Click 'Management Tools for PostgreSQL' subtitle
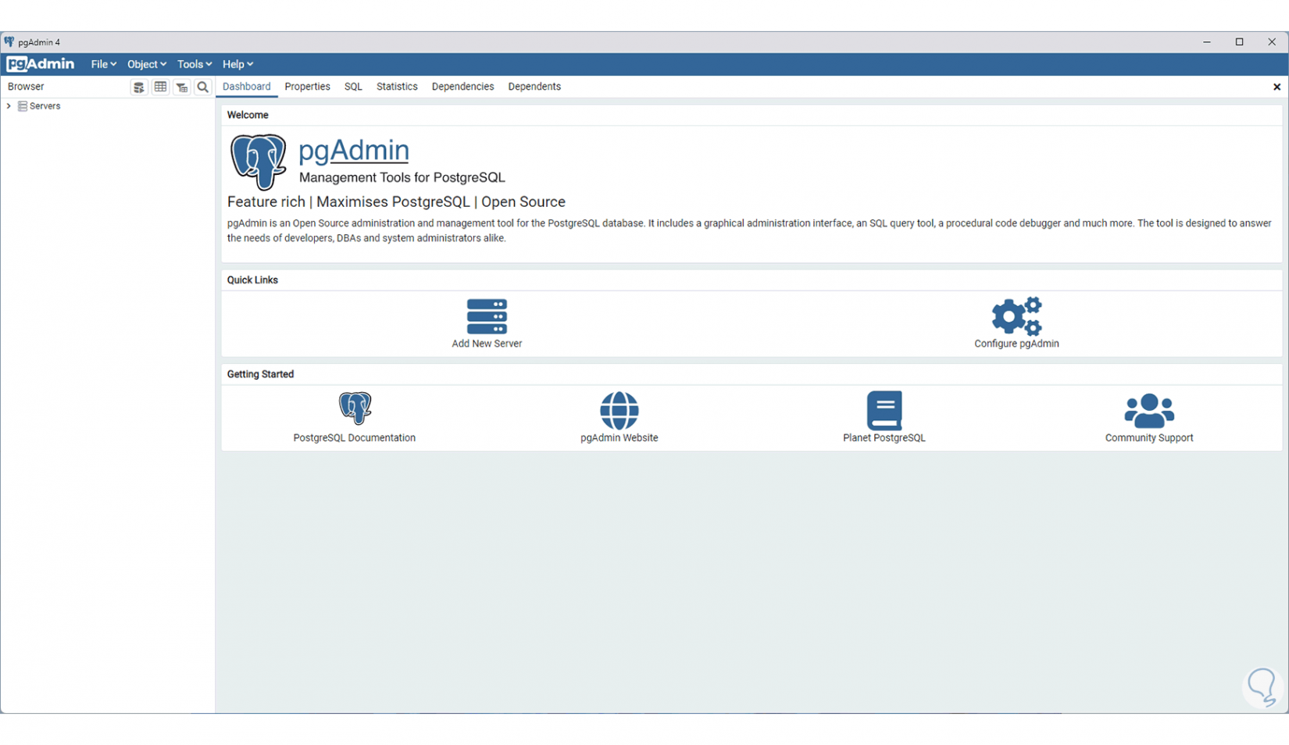The height and width of the screenshot is (745, 1289). (402, 178)
